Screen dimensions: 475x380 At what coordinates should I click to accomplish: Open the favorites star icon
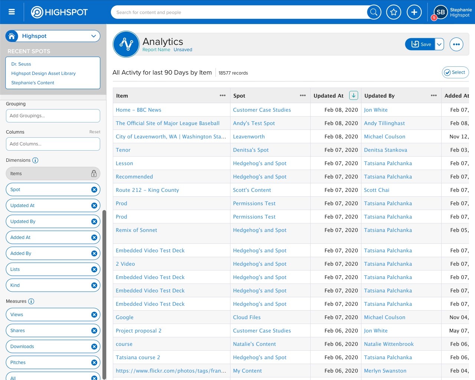tap(394, 12)
